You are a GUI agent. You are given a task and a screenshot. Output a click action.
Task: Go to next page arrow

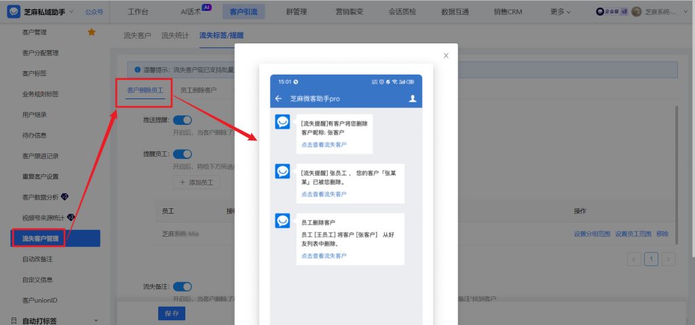669,259
